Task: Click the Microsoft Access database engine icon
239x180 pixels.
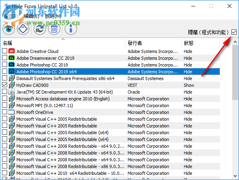Action: pyautogui.click(x=12, y=99)
